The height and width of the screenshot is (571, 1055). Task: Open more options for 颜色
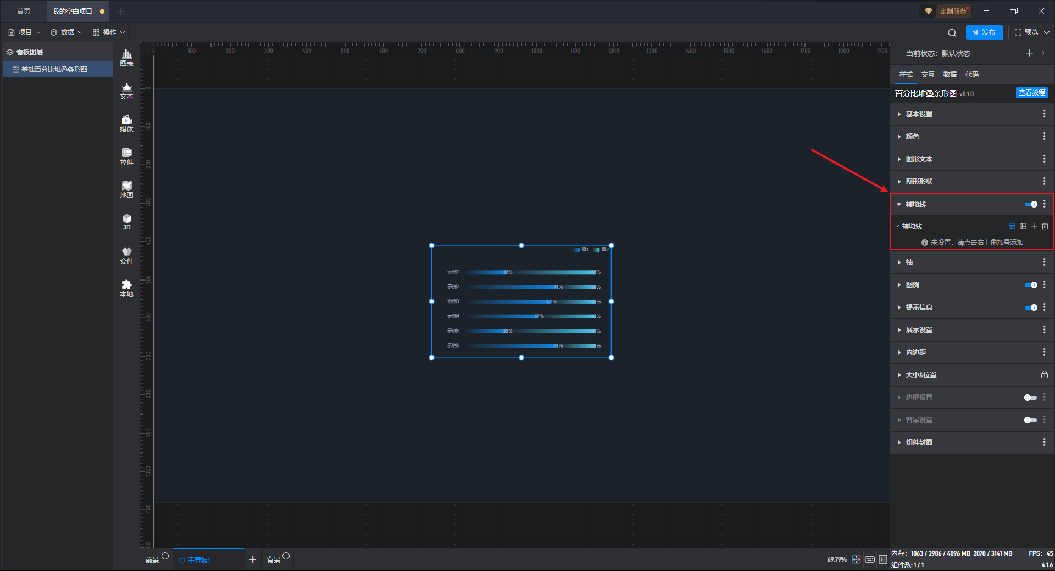[x=1045, y=136]
